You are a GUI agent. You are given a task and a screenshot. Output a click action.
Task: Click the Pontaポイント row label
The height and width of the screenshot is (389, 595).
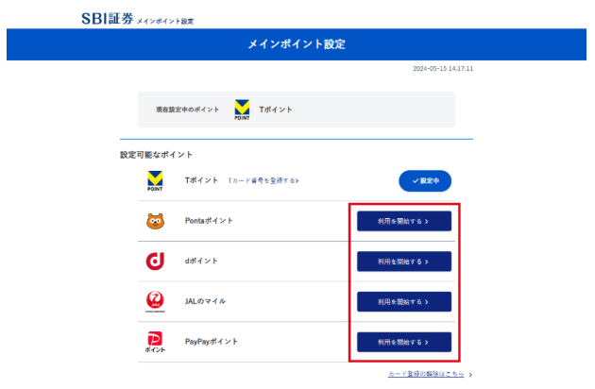pos(209,221)
